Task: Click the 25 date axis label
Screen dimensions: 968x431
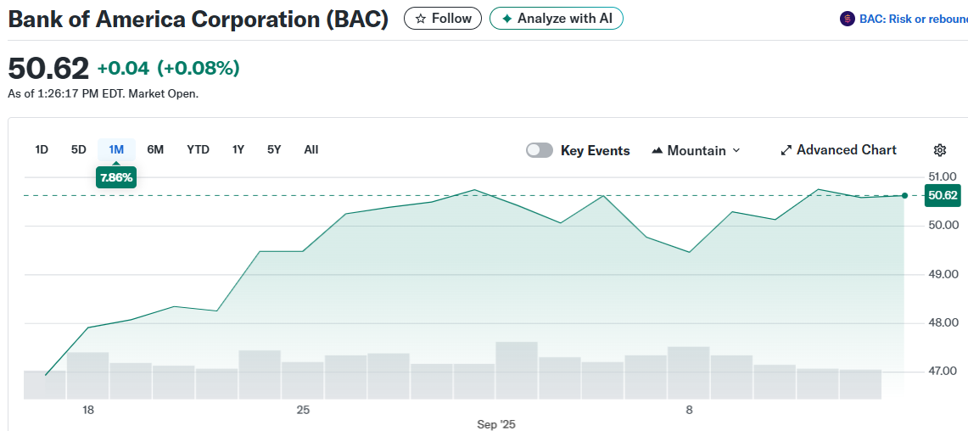Action: tap(303, 411)
